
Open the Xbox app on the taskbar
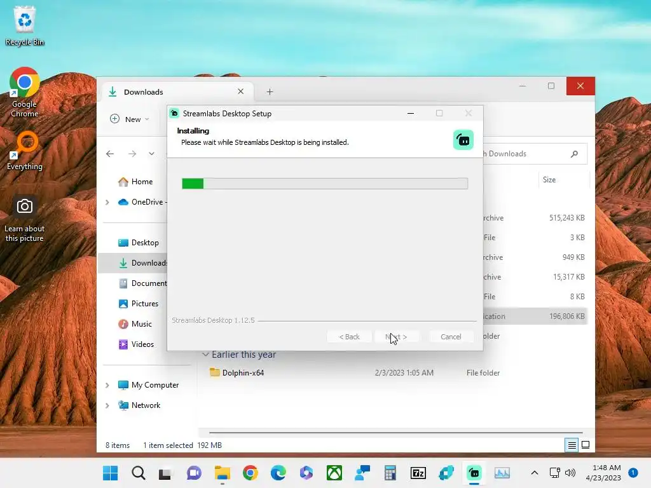click(x=334, y=473)
